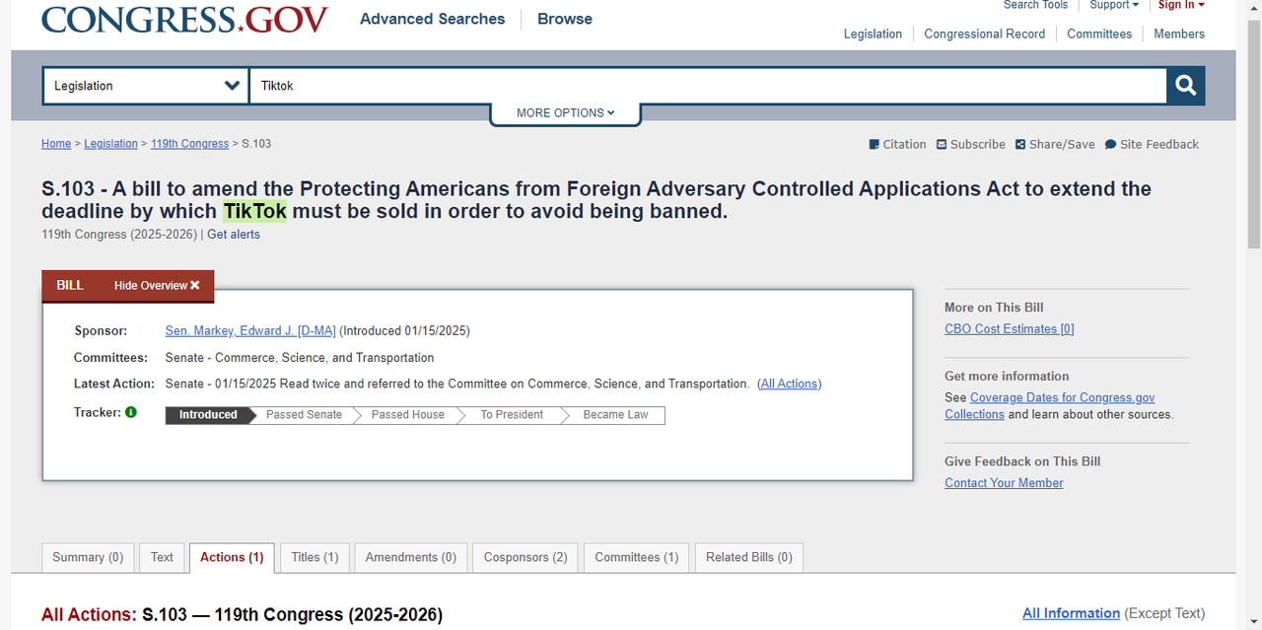Switch to the Cosponsors (2) tab
1262x630 pixels.
[526, 557]
